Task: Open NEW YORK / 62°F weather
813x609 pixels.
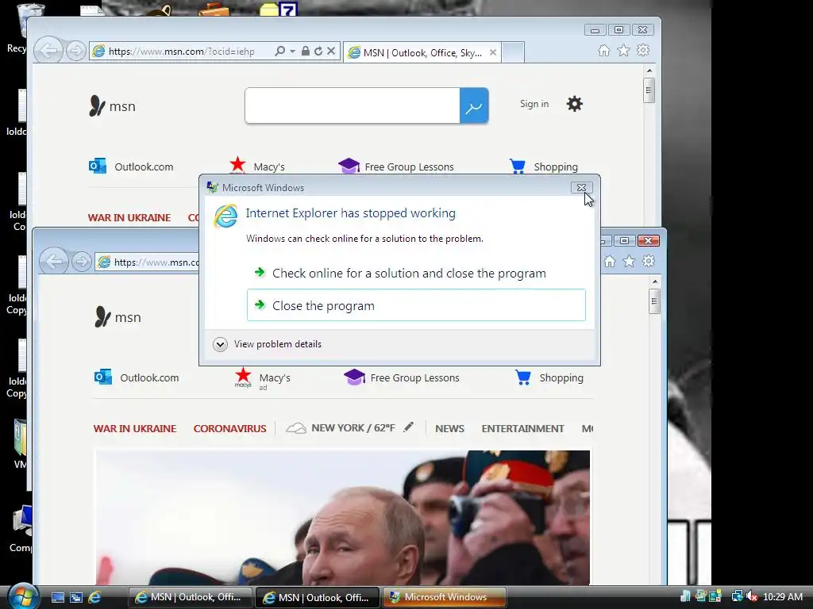Action: pos(341,427)
